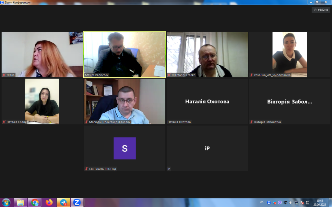
Task: Select the iP participant tile
Action: click(x=207, y=148)
